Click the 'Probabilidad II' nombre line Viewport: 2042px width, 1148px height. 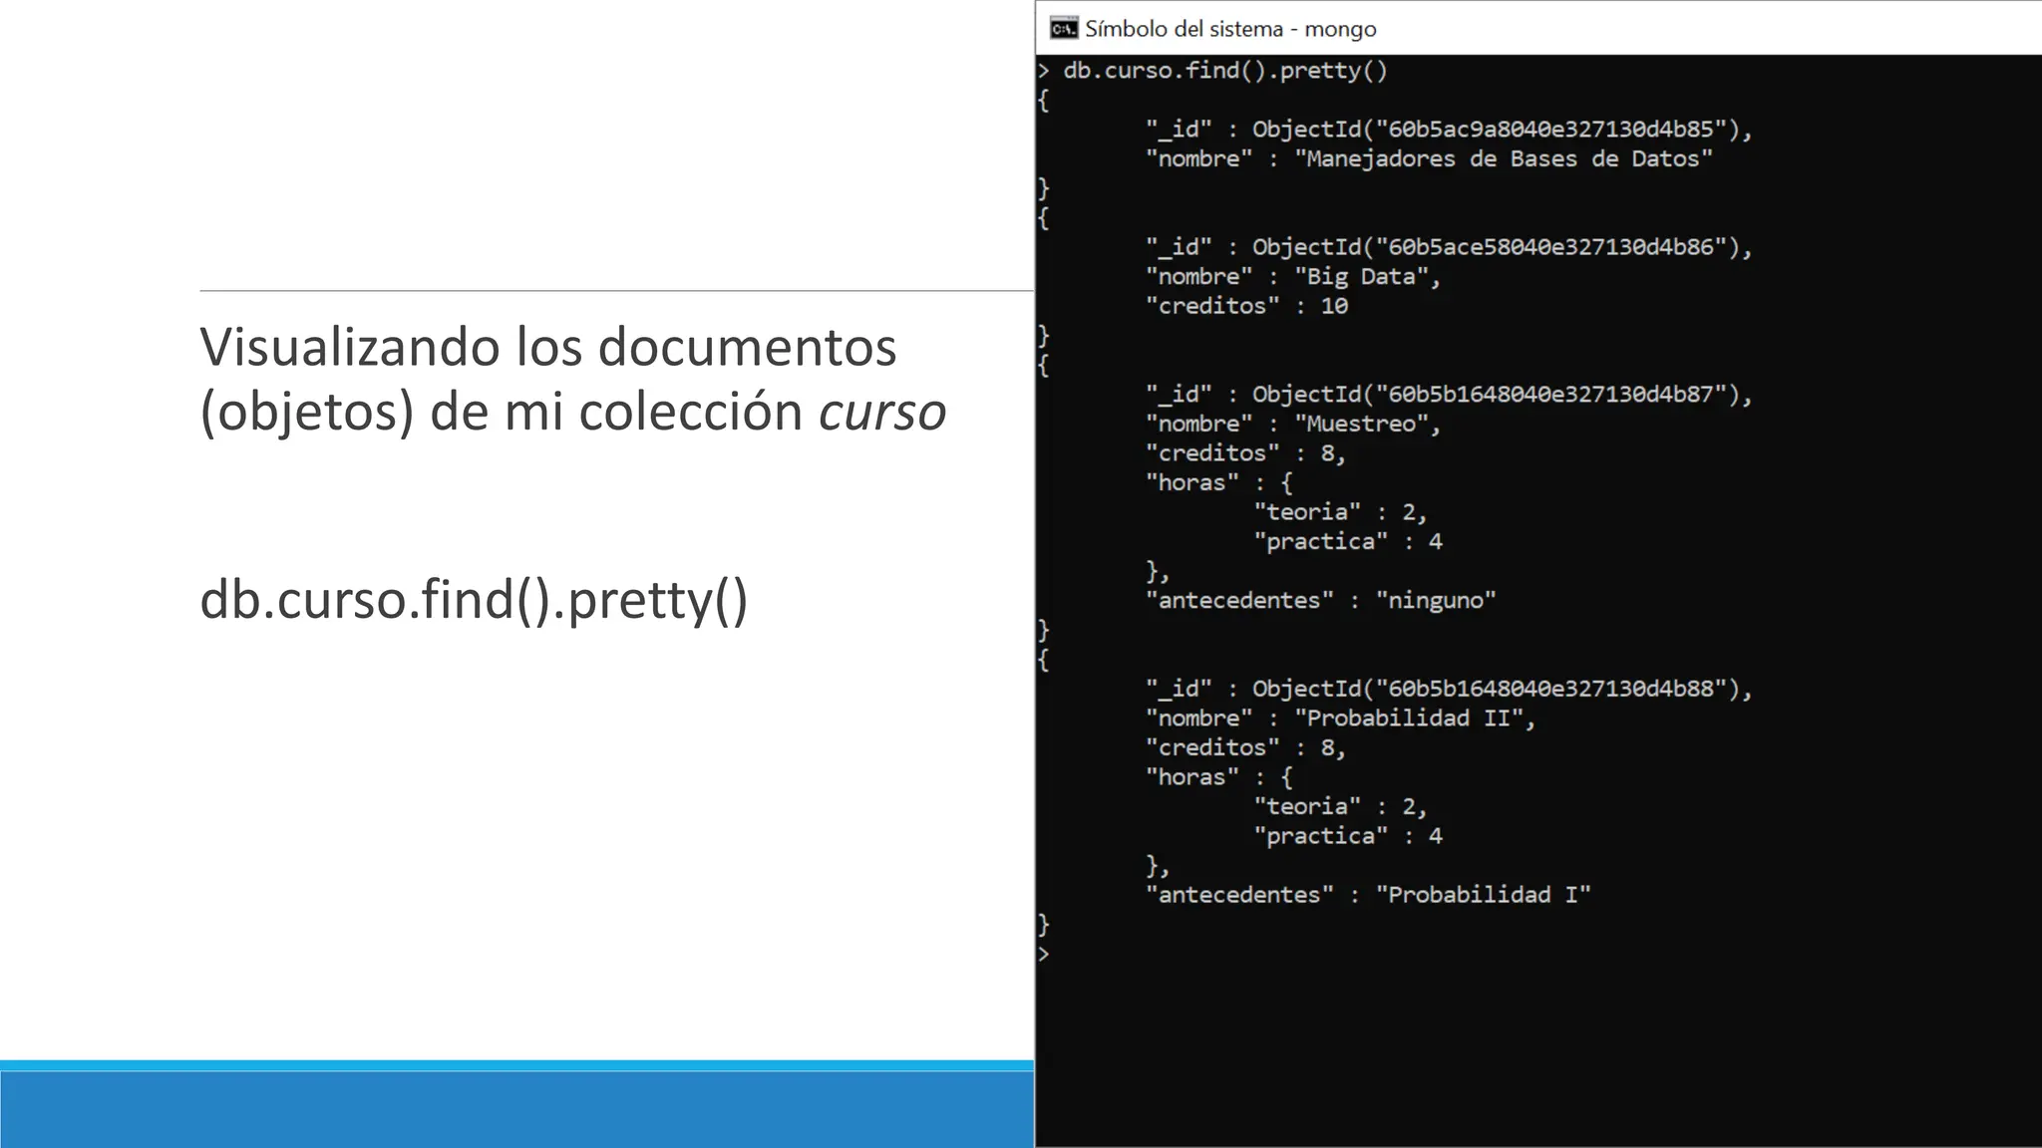(1341, 718)
